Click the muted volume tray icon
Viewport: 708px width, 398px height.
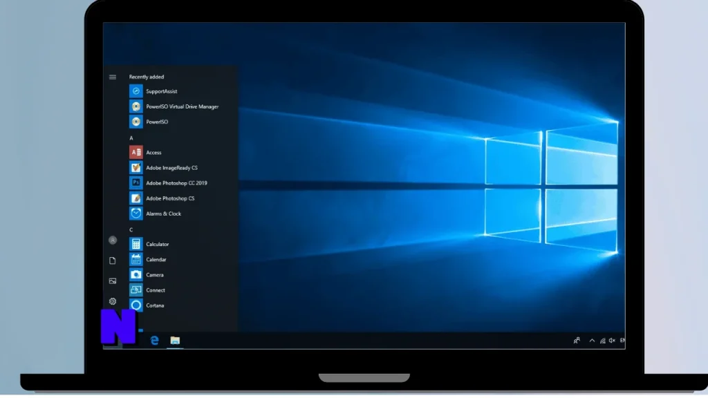612,341
